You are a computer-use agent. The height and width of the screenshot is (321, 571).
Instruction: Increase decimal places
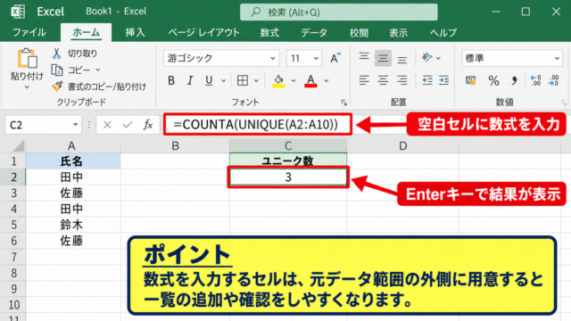tap(535, 80)
